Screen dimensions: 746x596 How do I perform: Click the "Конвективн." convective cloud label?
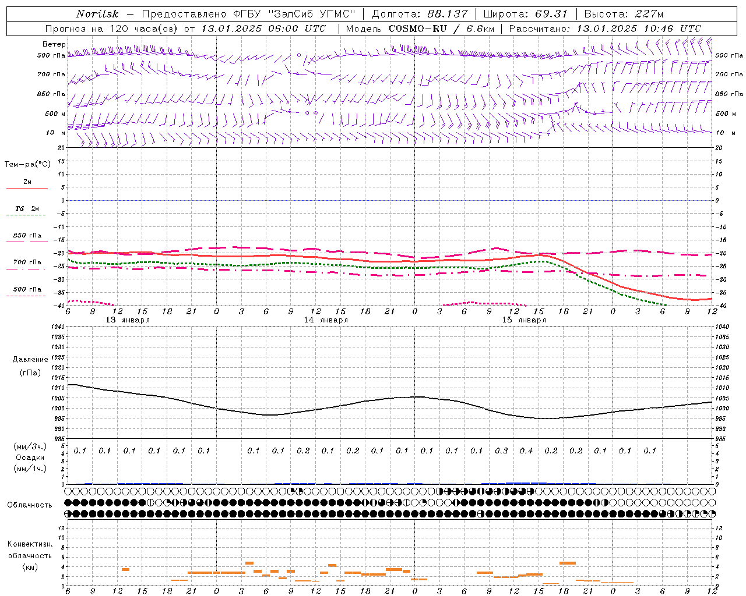coord(30,544)
